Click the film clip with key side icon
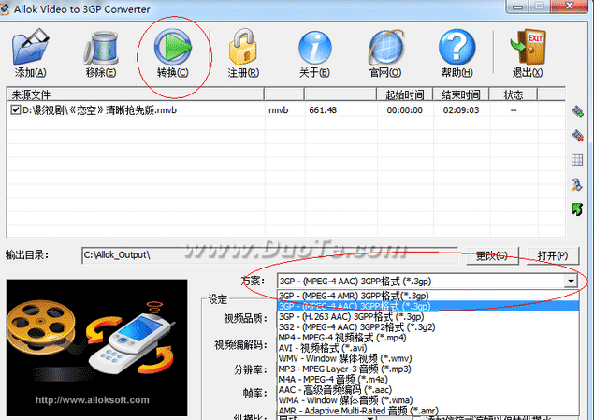The image size is (594, 420). click(x=577, y=184)
